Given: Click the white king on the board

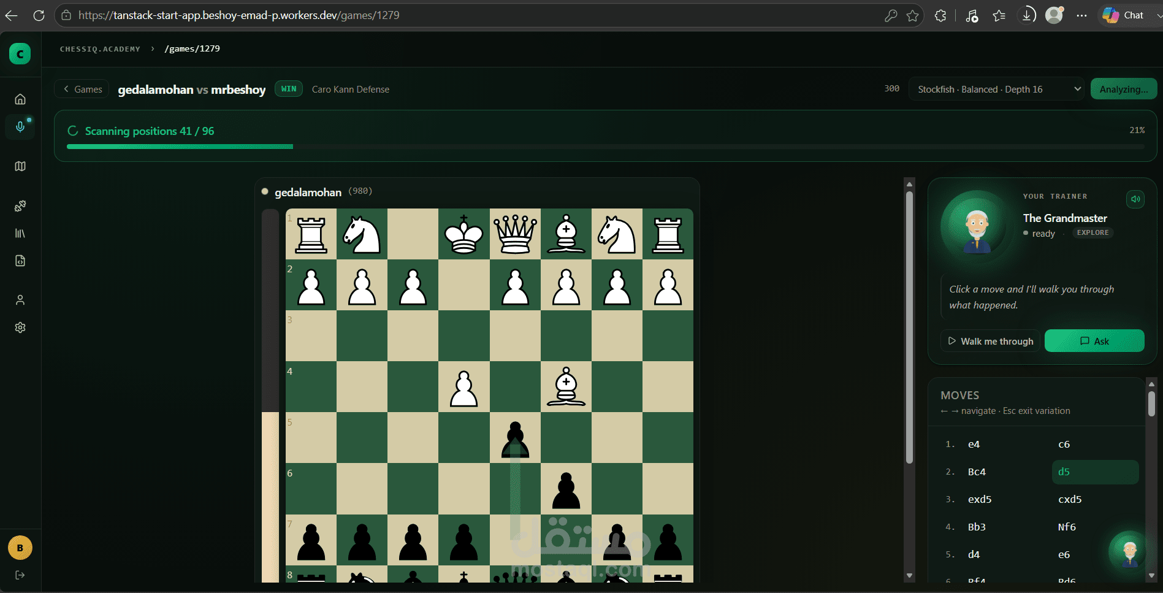Looking at the screenshot, I should point(464,234).
